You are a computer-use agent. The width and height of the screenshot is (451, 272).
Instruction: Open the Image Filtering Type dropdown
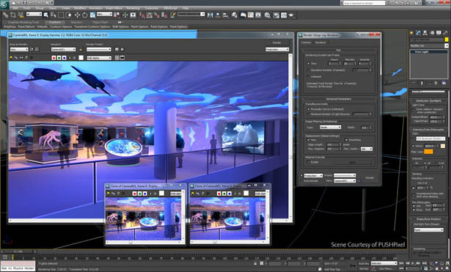coord(330,127)
